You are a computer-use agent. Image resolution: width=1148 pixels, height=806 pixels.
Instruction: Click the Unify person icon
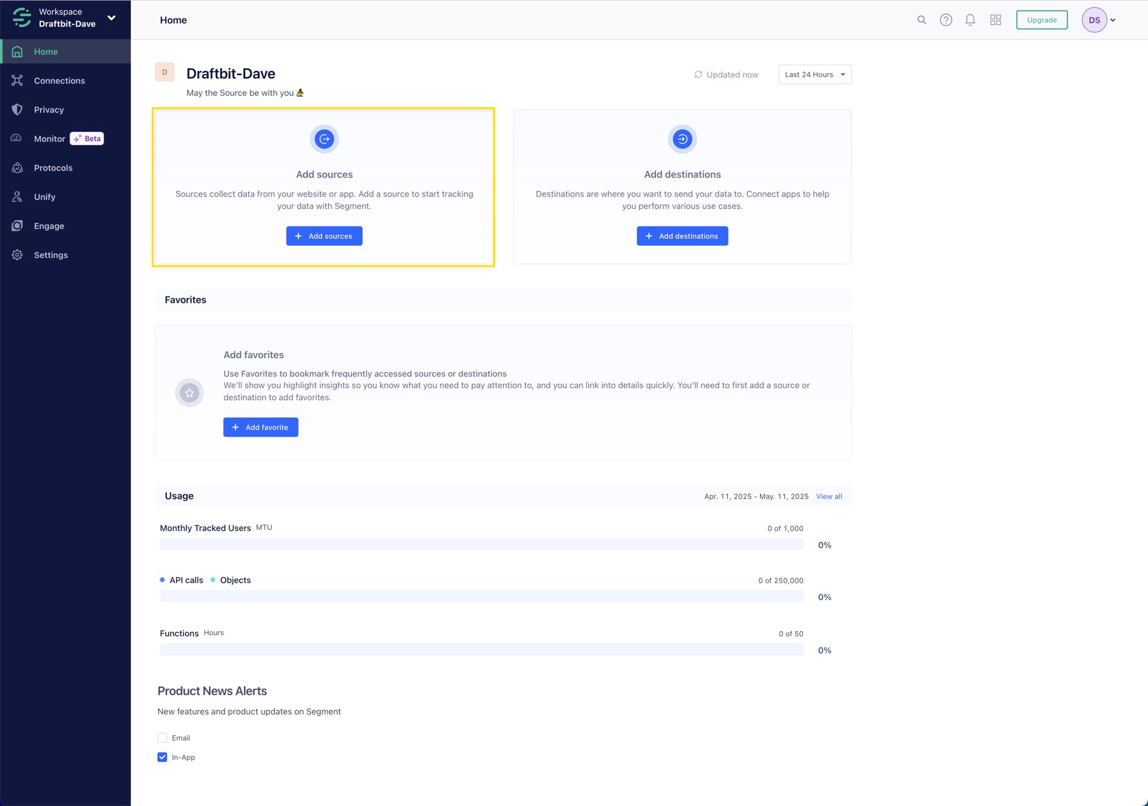coord(17,197)
